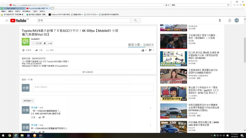
Task: Click the browser forward arrow button
Action: pos(7,5)
